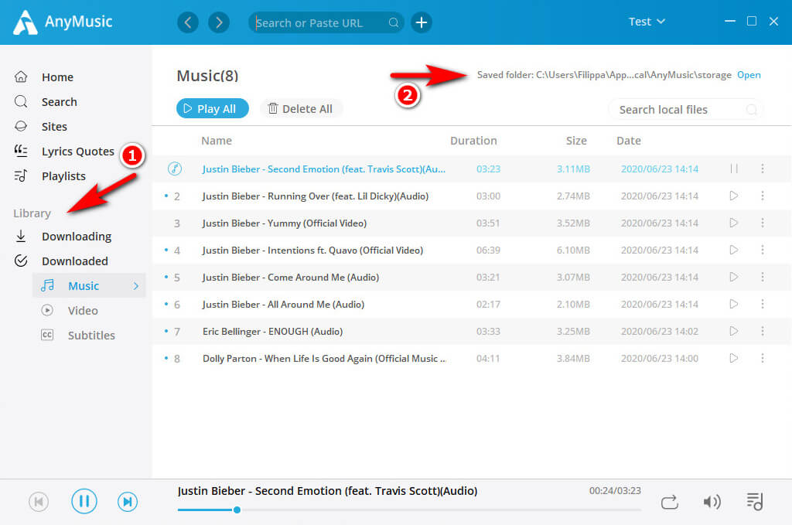Viewport: 792px width, 525px height.
Task: Click the back navigation arrow
Action: point(188,22)
